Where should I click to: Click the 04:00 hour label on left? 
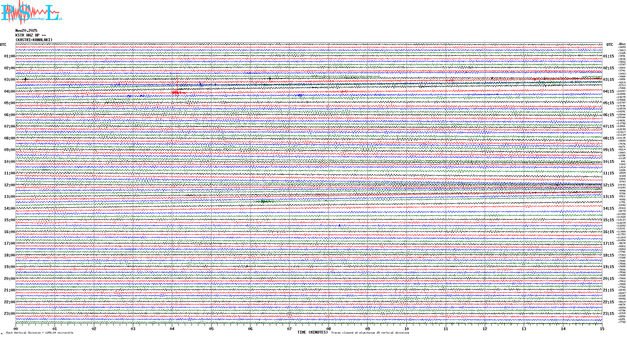click(x=9, y=91)
